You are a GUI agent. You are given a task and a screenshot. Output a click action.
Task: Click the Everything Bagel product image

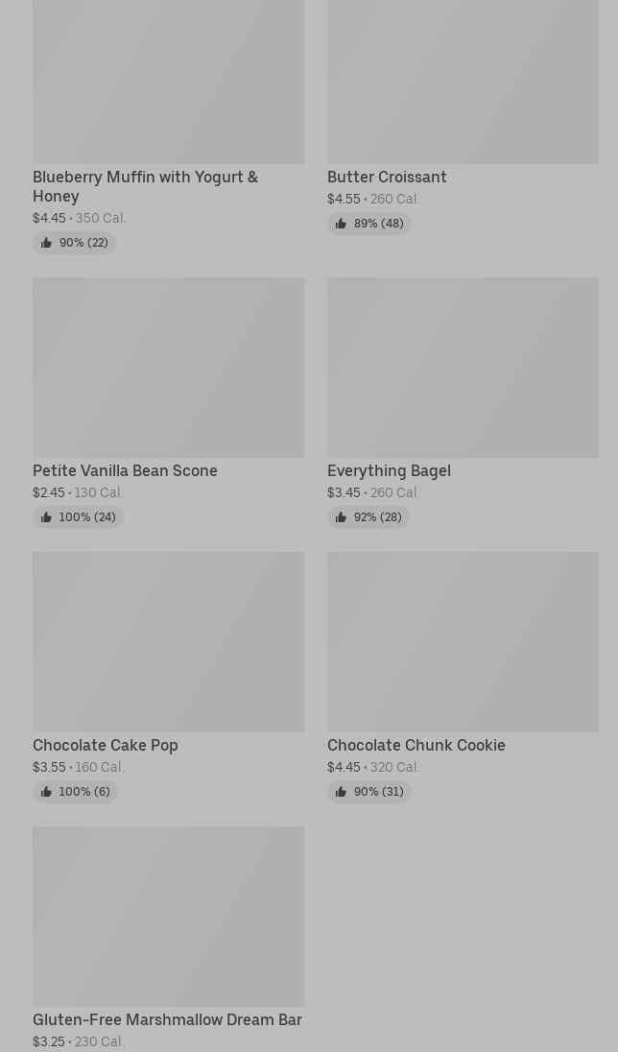tap(463, 368)
